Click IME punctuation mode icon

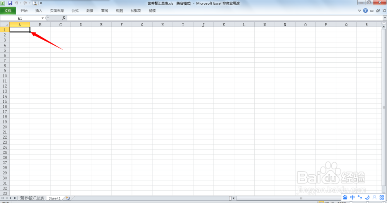(360, 197)
